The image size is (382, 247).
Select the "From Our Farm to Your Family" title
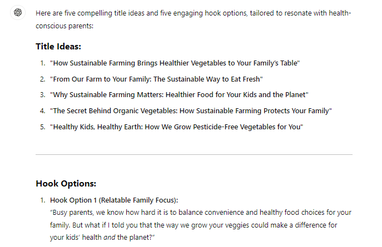(x=156, y=79)
